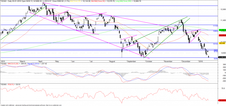Click the 'May' label on time axis
This screenshot has height=106, width=226.
click(57, 61)
